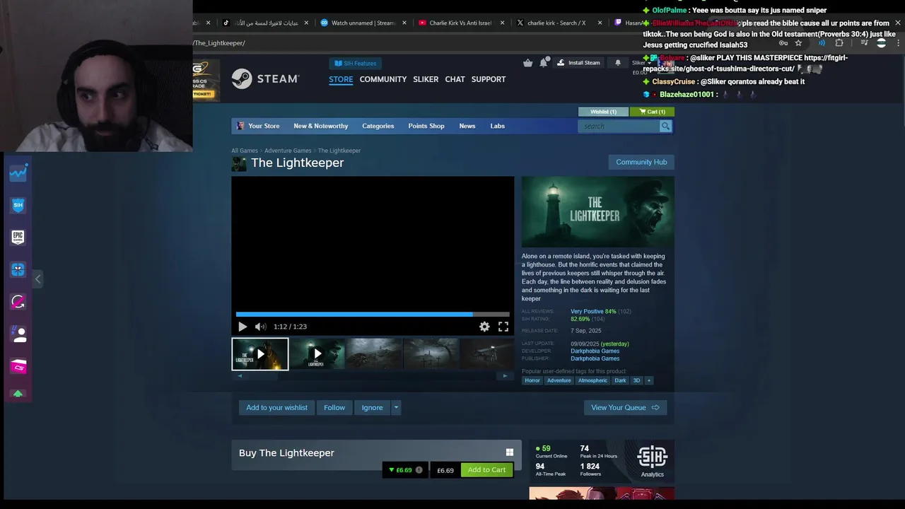Click the plus button to add tags
The image size is (905, 509).
coord(648,380)
